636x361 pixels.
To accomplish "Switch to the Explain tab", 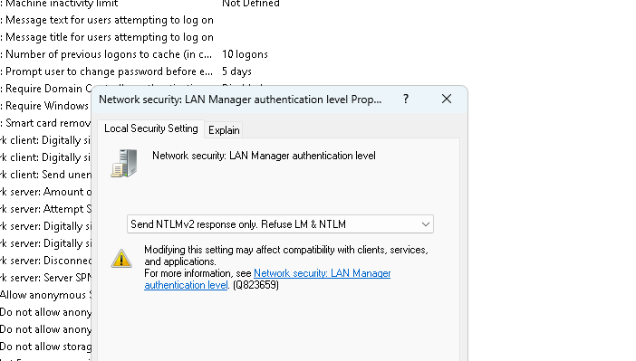I will (224, 130).
